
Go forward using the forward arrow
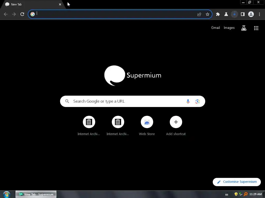(14, 14)
